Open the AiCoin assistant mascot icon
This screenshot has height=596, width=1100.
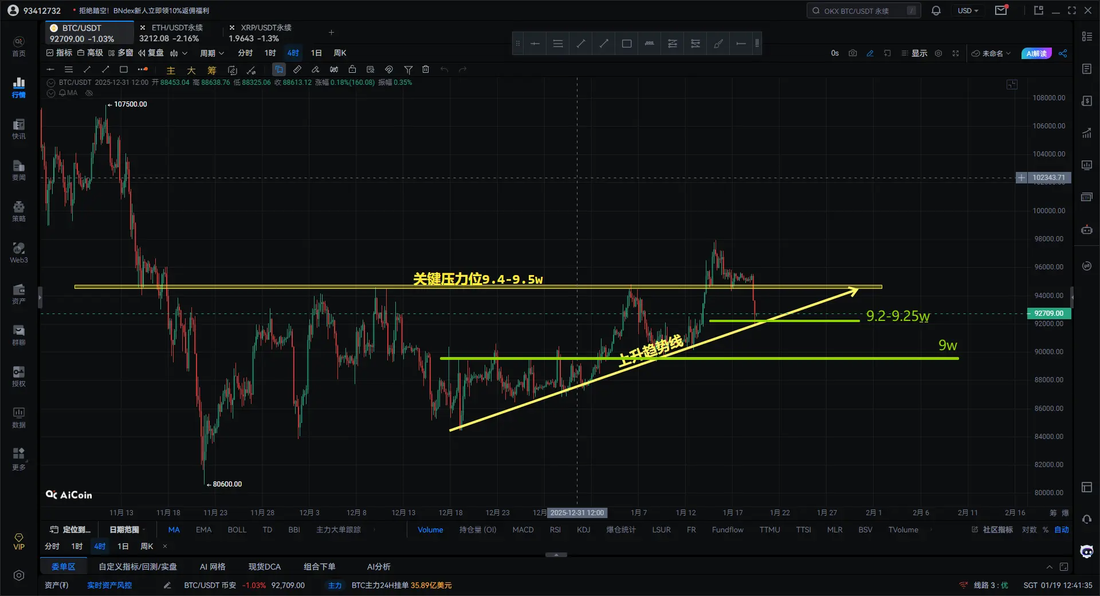1087,551
